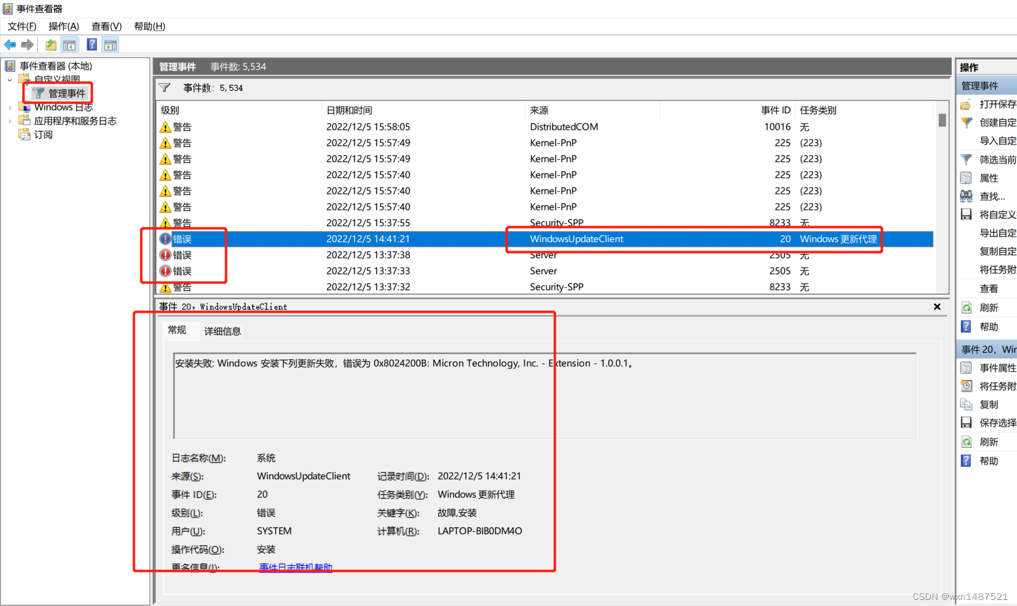
Task: Expand the 应用程序和服务日志 tree node
Action: [x=10, y=121]
